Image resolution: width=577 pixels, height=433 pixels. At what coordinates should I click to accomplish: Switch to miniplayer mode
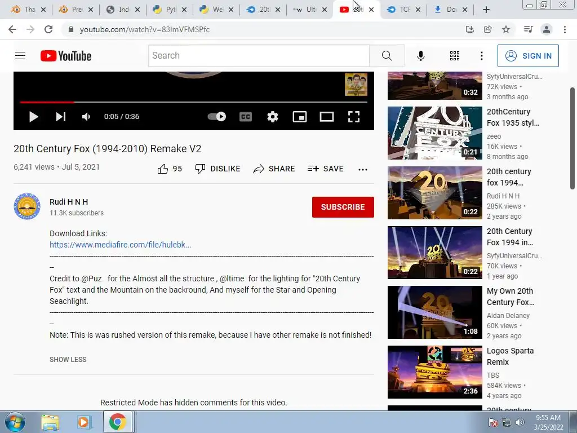300,117
